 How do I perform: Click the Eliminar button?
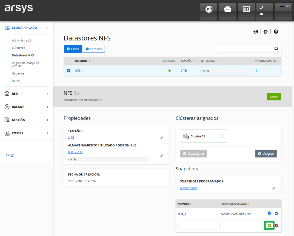click(94, 49)
